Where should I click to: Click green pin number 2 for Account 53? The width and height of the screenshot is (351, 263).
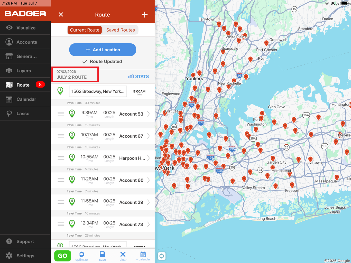72,113
